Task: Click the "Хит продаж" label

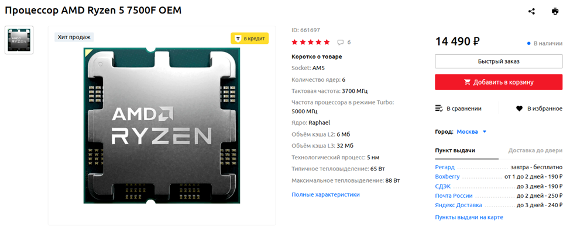Action: (74, 37)
